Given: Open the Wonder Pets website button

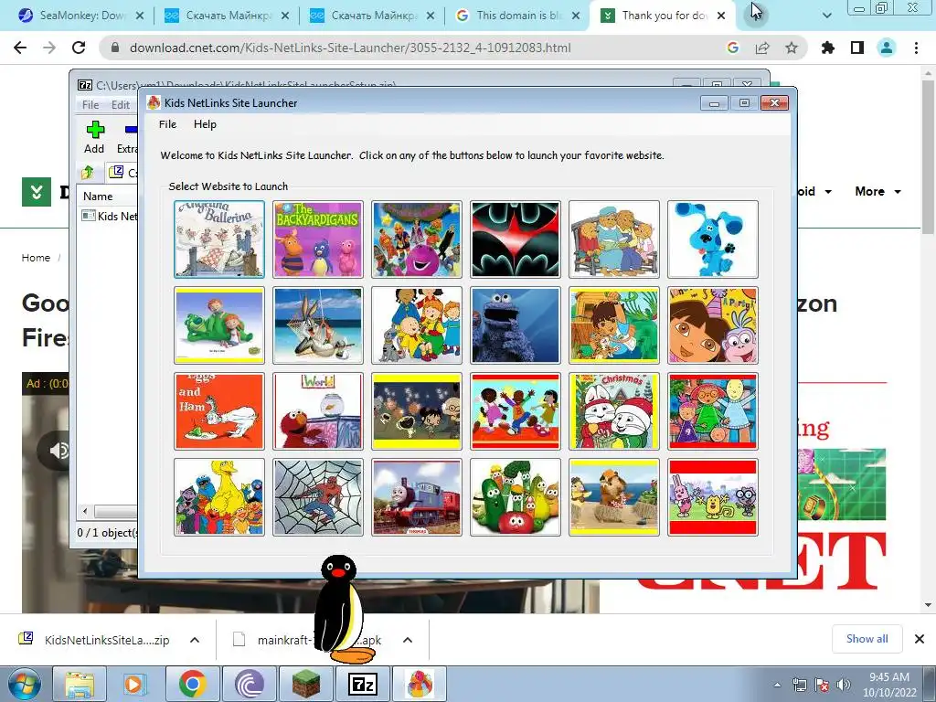Looking at the screenshot, I should (614, 497).
